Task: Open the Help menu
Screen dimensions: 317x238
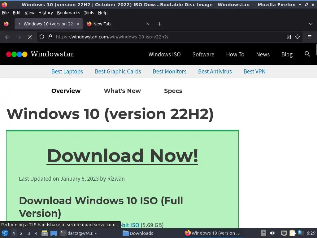Action: 103,13
